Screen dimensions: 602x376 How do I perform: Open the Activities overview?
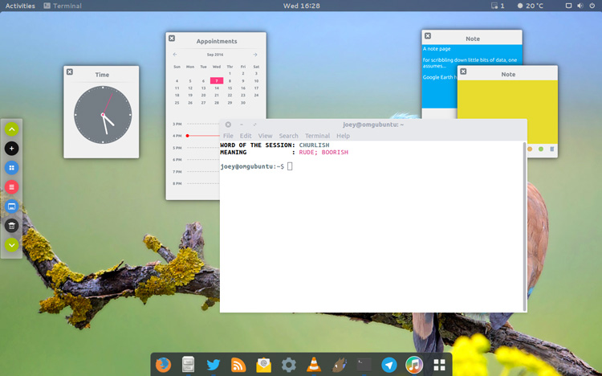[x=20, y=6]
